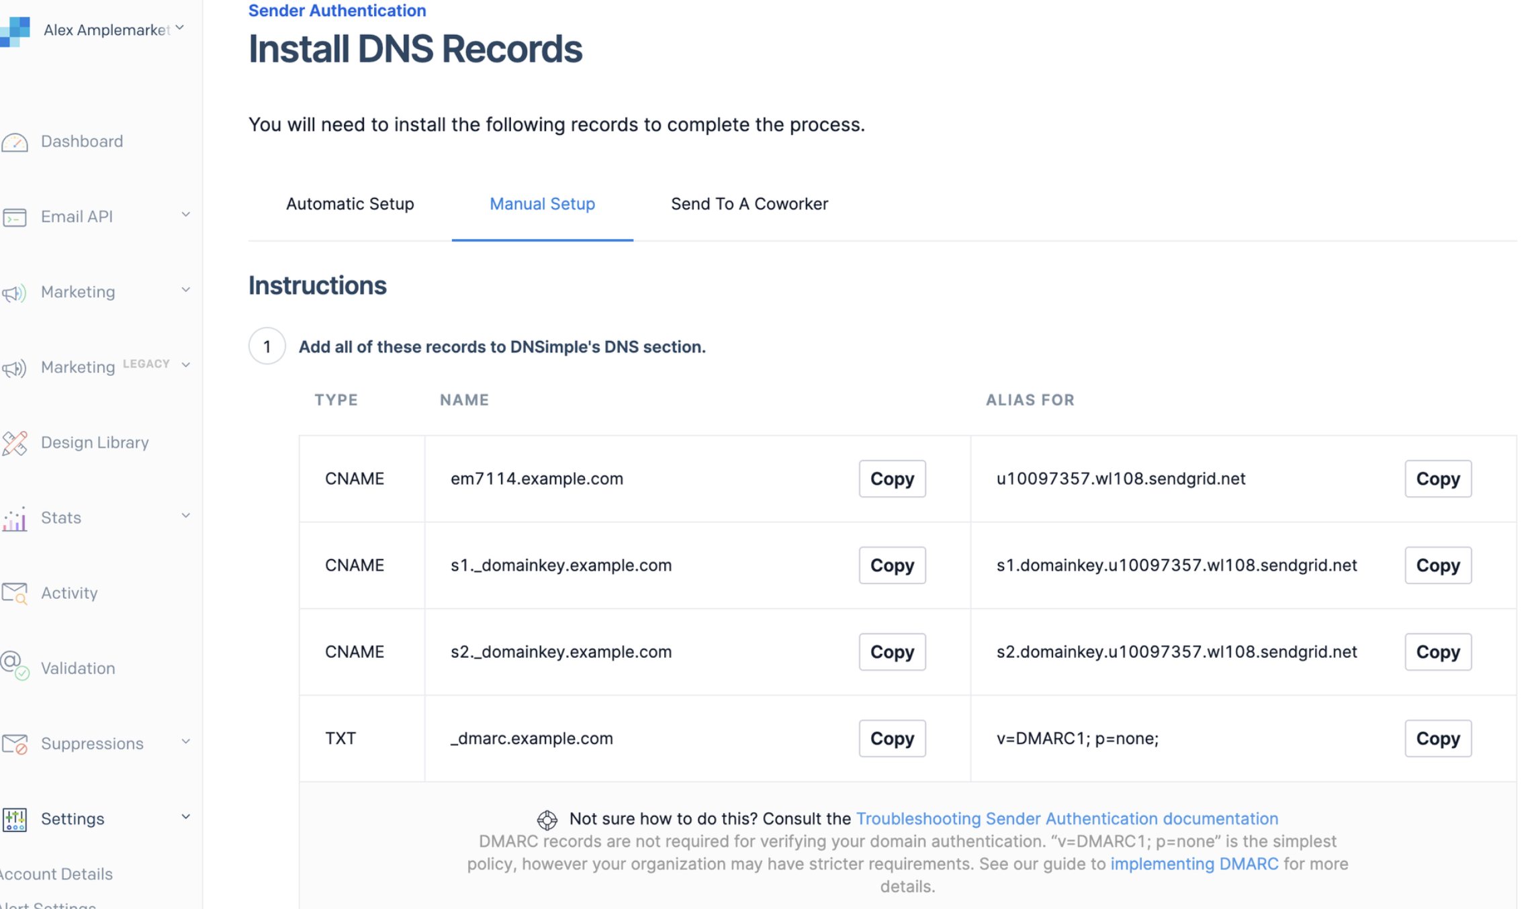Click the Validation at-sign icon
The height and width of the screenshot is (909, 1538).
(15, 666)
